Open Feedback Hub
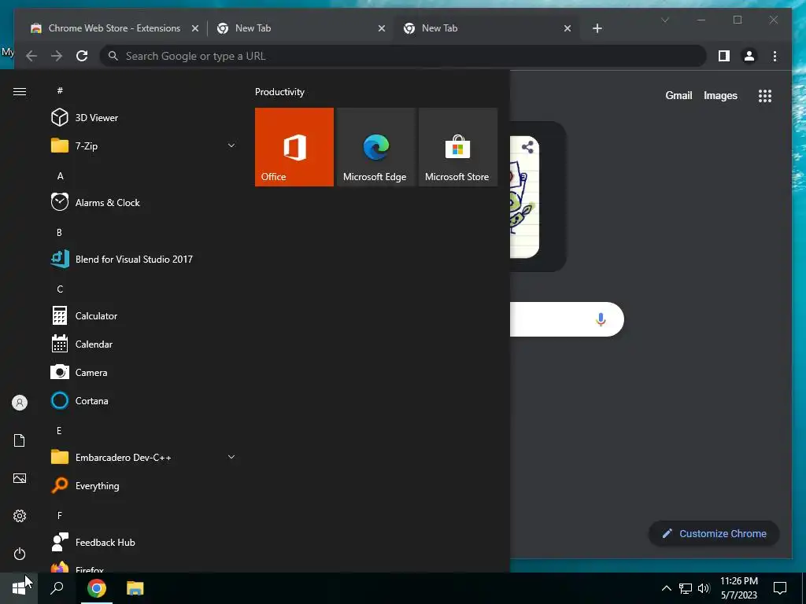Viewport: 806px width, 604px height. pos(144,542)
